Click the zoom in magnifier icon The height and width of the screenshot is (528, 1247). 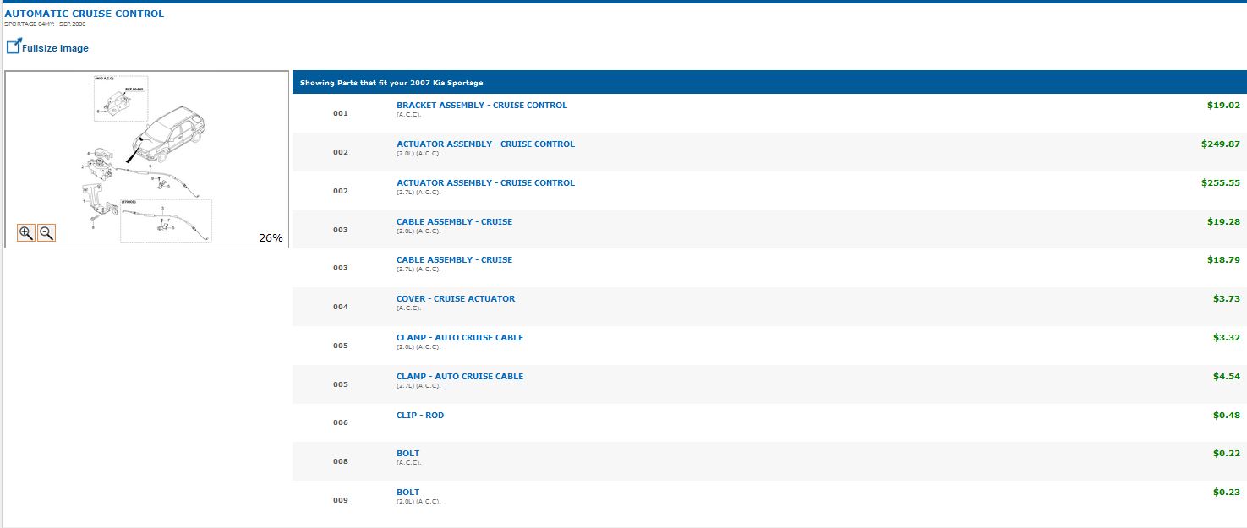[x=26, y=233]
